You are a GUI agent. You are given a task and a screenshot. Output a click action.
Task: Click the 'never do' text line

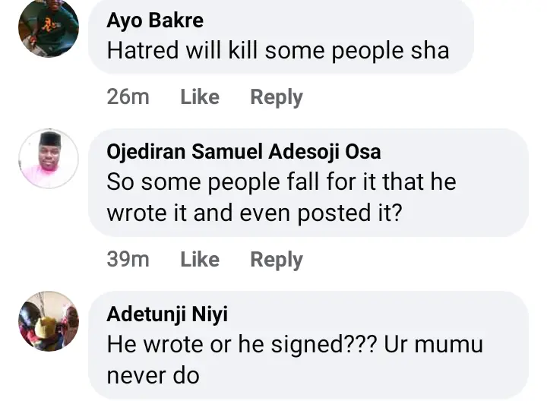pos(153,374)
